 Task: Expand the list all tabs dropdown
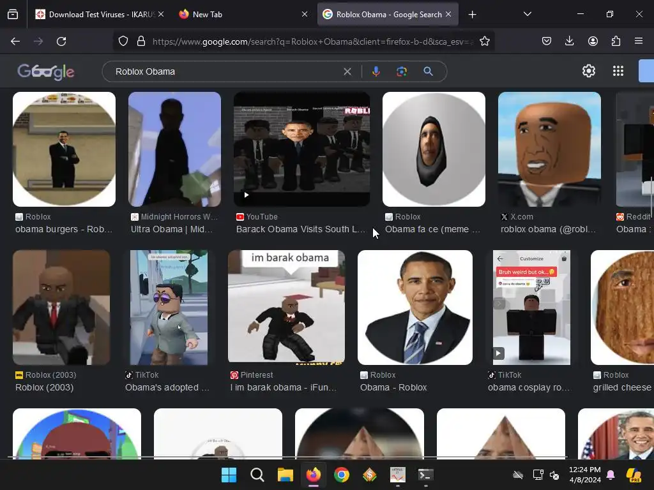527,14
